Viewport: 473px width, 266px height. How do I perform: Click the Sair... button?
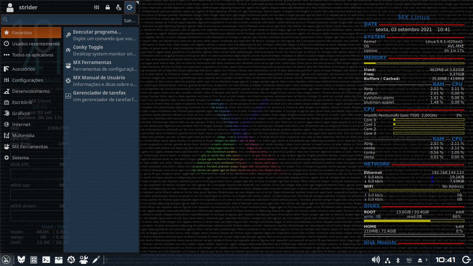[x=129, y=20]
